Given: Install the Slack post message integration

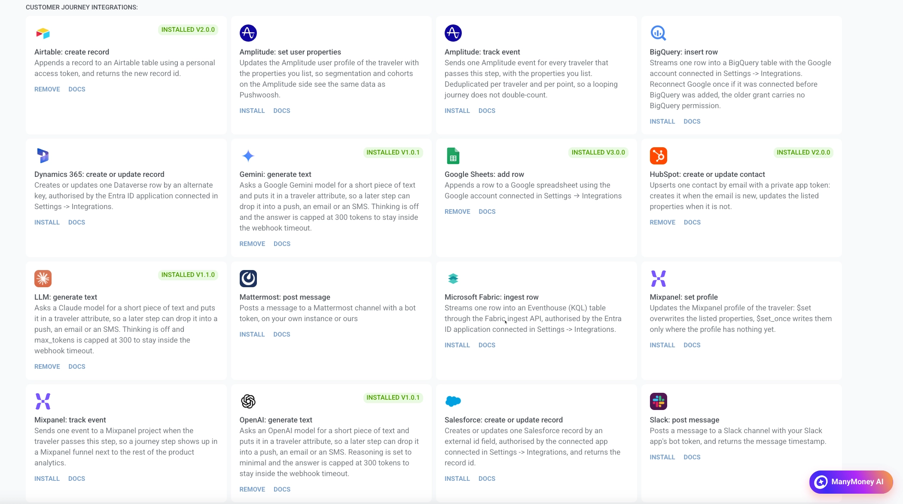Looking at the screenshot, I should coord(662,457).
